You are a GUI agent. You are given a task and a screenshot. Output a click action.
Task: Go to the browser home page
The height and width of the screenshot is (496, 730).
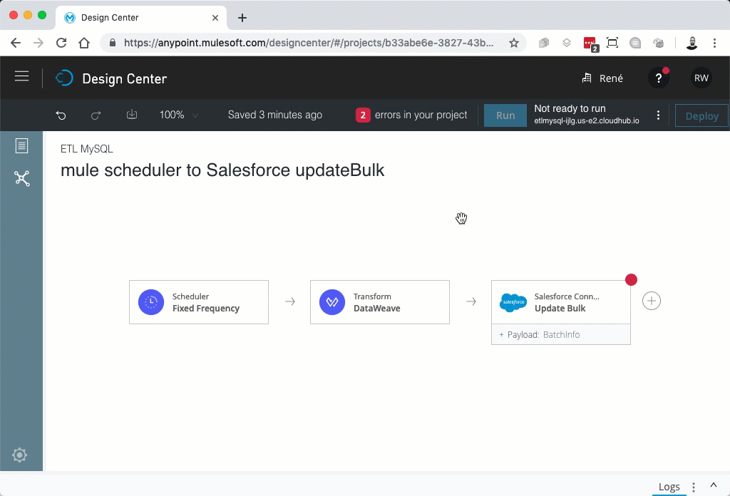tap(84, 43)
